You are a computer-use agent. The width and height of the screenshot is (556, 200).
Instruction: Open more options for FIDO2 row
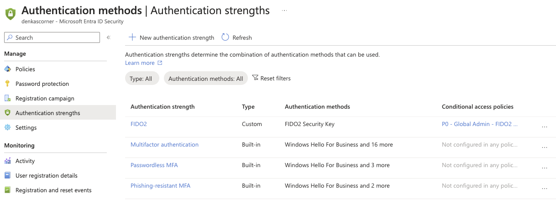[x=544, y=127]
